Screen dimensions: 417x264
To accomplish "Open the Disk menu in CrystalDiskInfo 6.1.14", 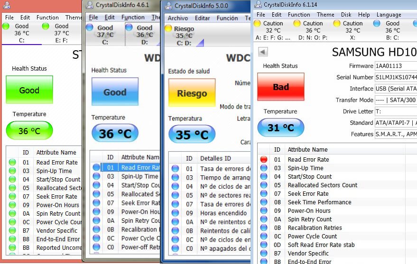I will (346, 15).
